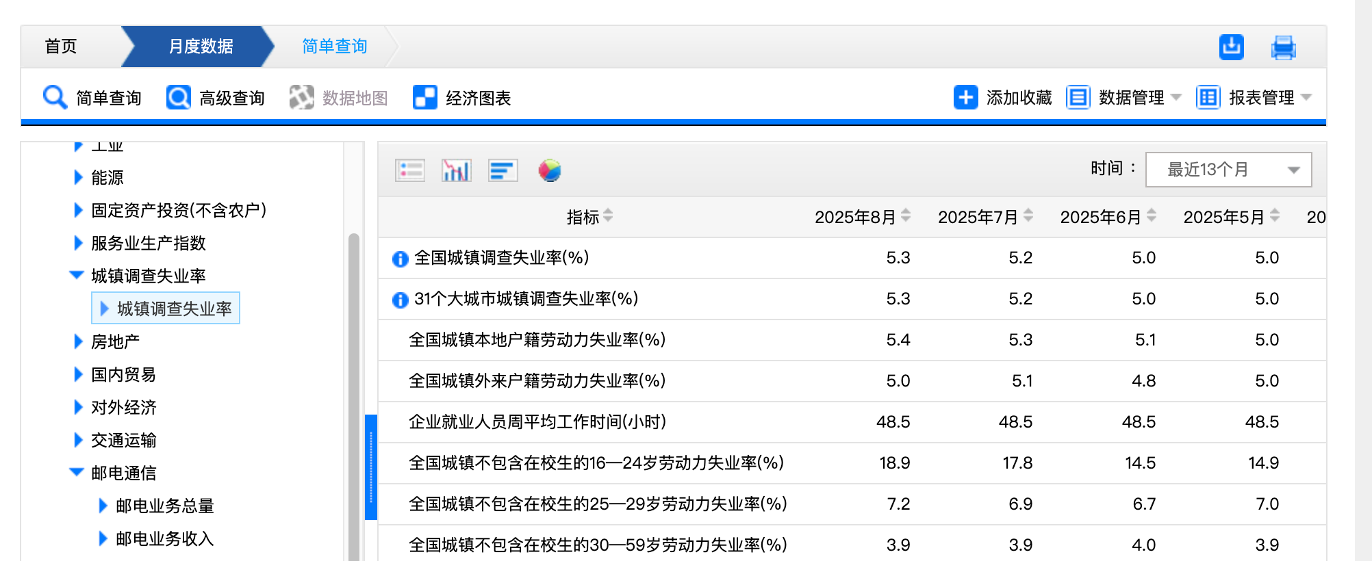This screenshot has width=1372, height=561.
Task: Click 添加收藏 label text
Action: 1019,98
